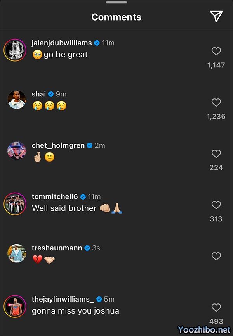
Task: Open tommitchell6 username link
Action: [56, 196]
